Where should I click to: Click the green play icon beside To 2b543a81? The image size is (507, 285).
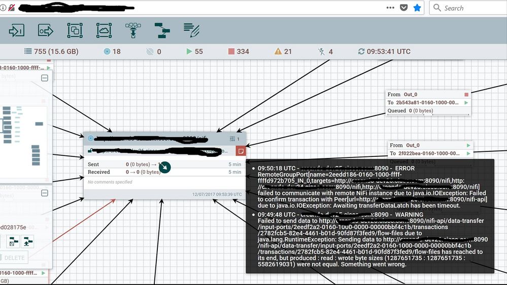tap(466, 103)
